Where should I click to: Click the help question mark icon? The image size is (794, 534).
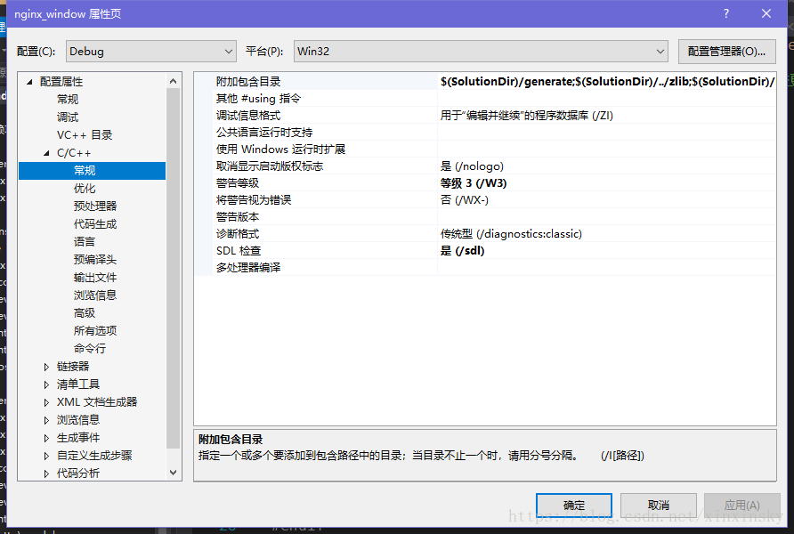click(x=726, y=13)
